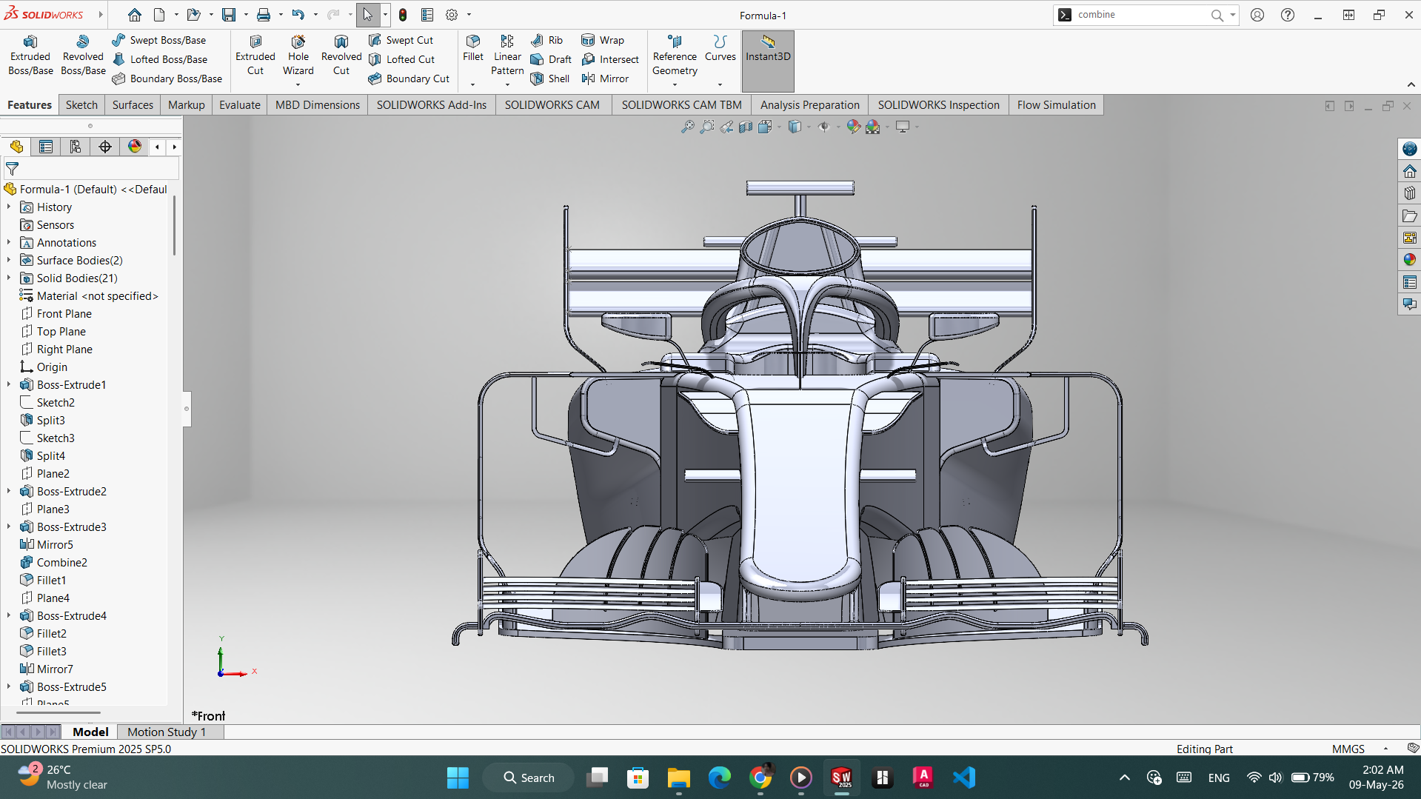Image resolution: width=1421 pixels, height=799 pixels.
Task: Open the Curves dropdown arrow
Action: coord(720,84)
